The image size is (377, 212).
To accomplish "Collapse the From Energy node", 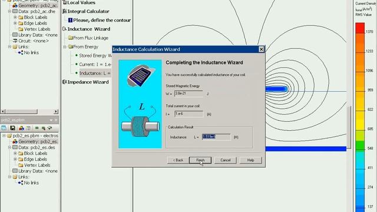I will click(x=65, y=47).
